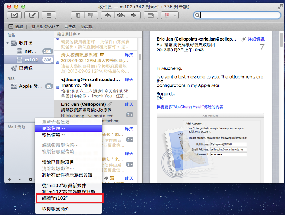Mark the message as junk with the thumbs-down icon

point(91,15)
